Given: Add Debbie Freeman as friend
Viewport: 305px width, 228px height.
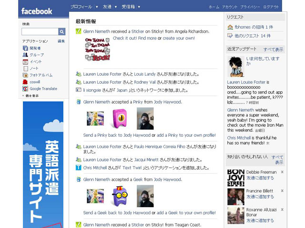Looking at the screenshot, I should [x=260, y=178].
